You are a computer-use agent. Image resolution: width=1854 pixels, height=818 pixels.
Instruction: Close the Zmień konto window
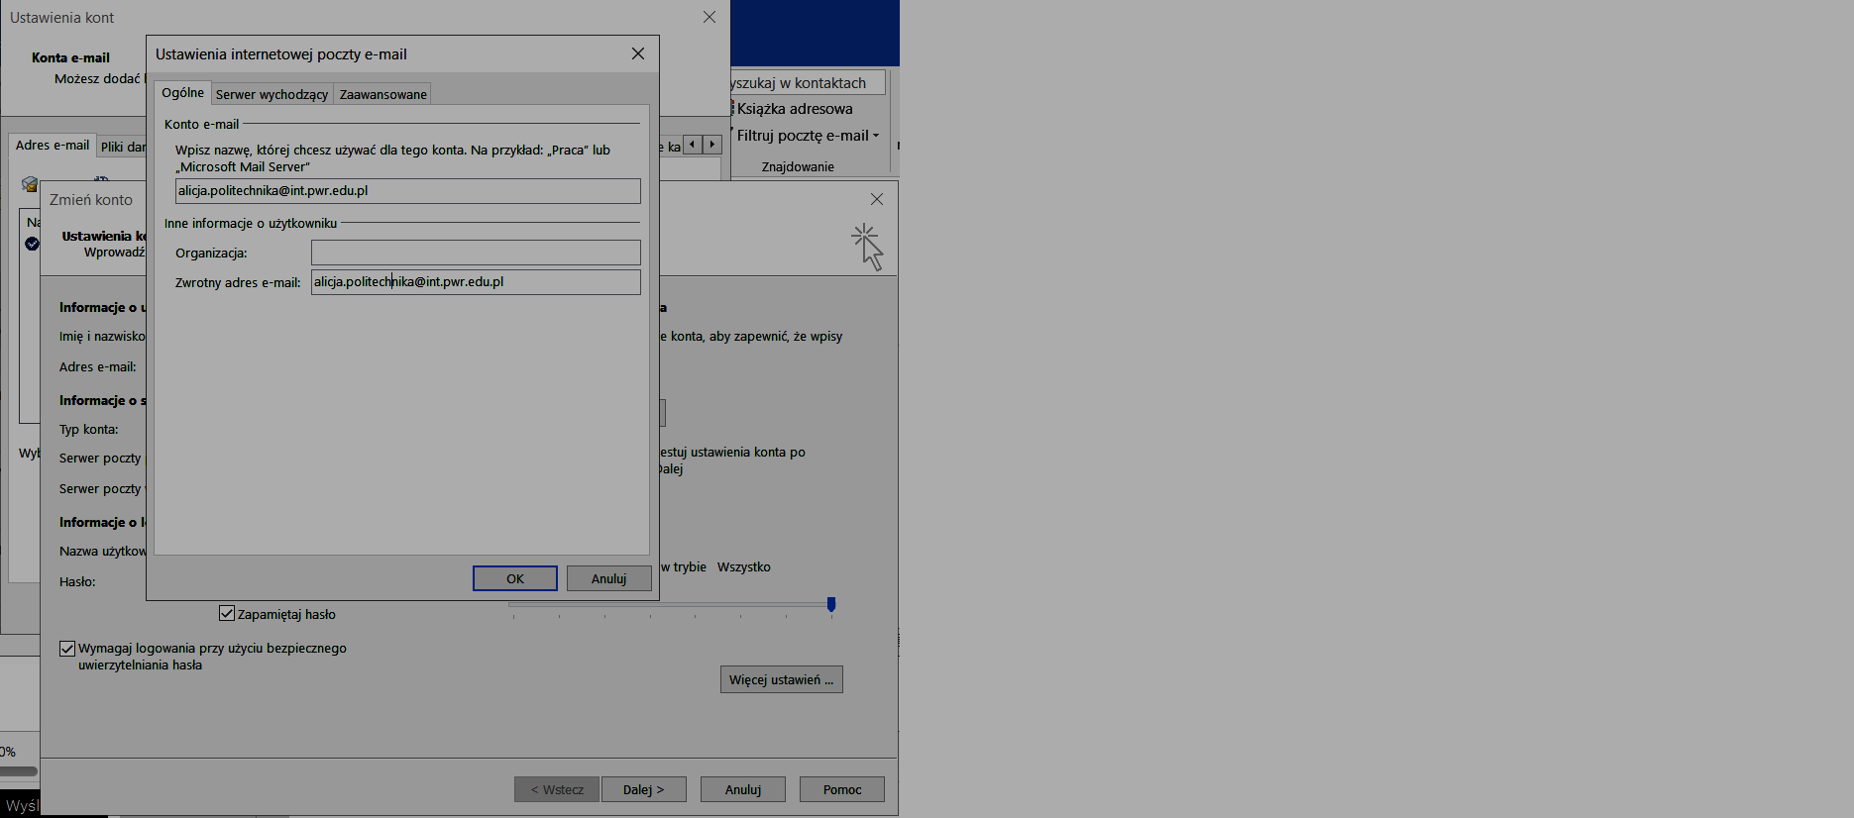click(877, 200)
